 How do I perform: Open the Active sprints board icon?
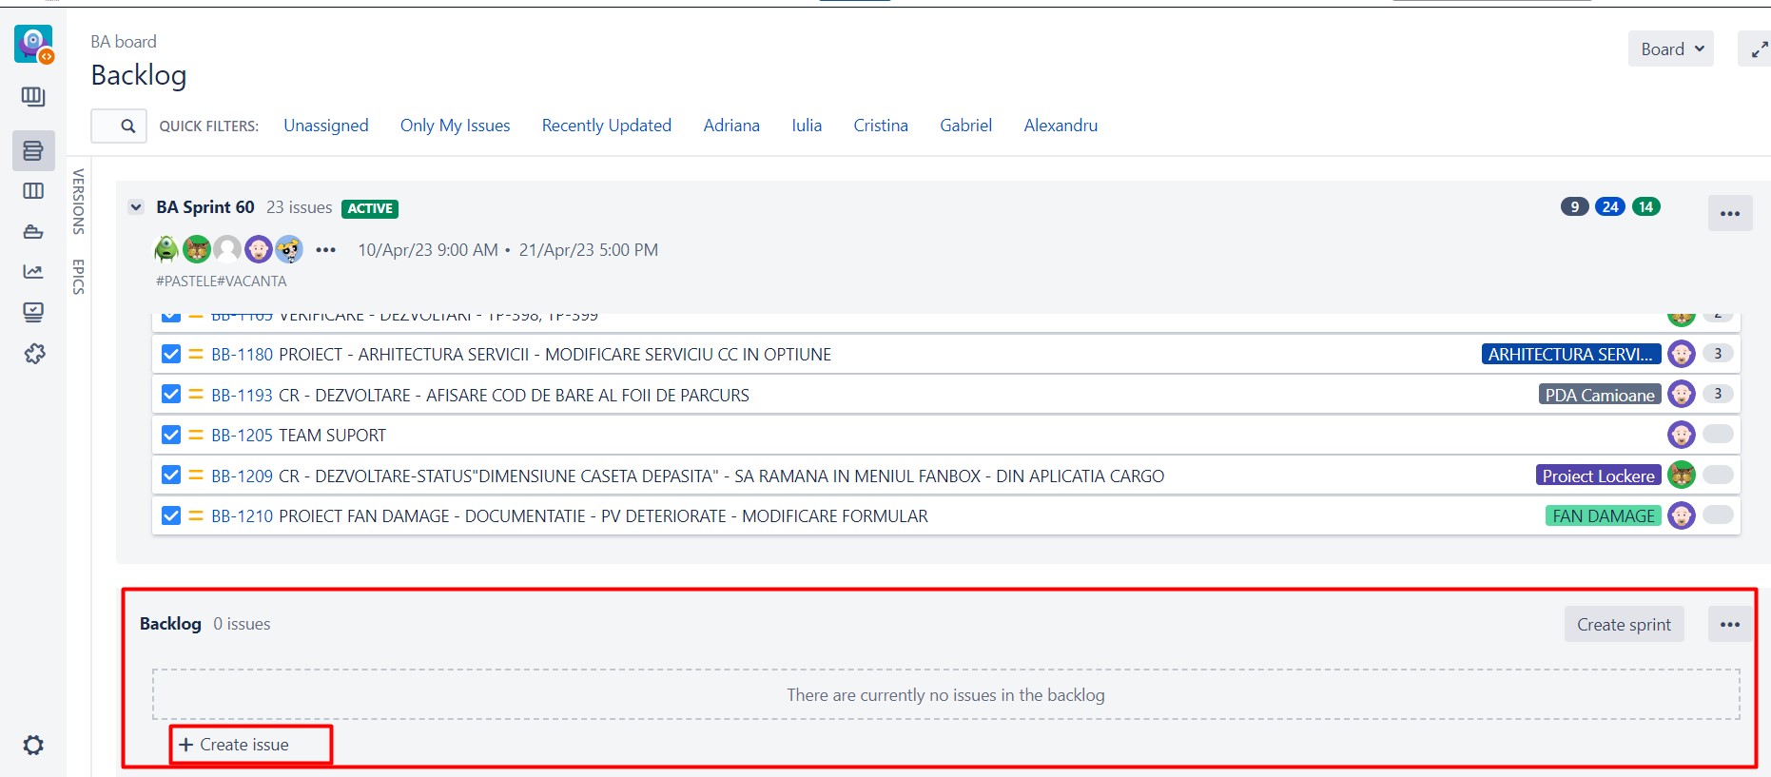33,191
